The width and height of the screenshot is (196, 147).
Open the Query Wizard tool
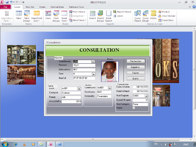[137, 16]
